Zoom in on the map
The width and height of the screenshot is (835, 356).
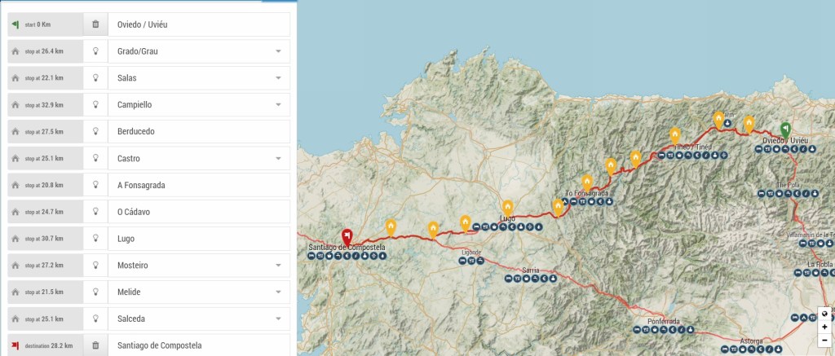[x=824, y=327]
